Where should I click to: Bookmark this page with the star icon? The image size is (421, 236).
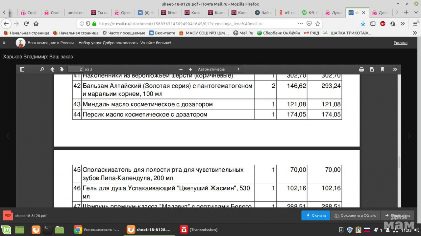[x=318, y=24]
